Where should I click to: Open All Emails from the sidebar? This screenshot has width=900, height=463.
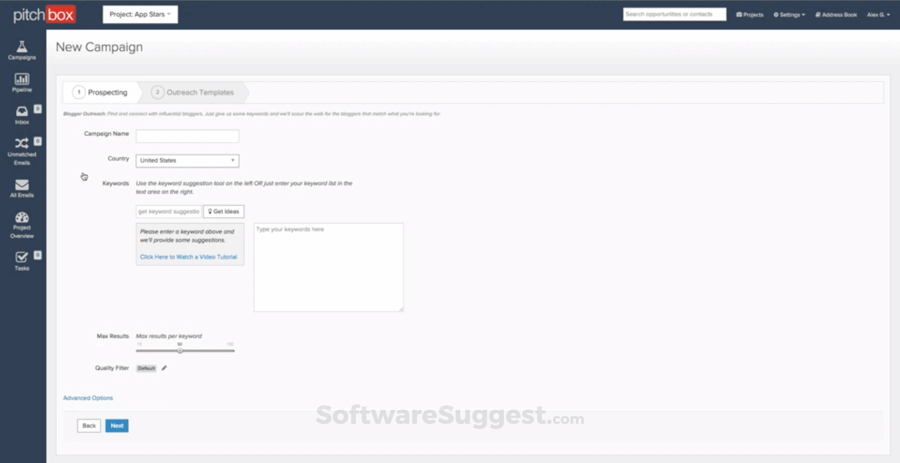pyautogui.click(x=22, y=188)
